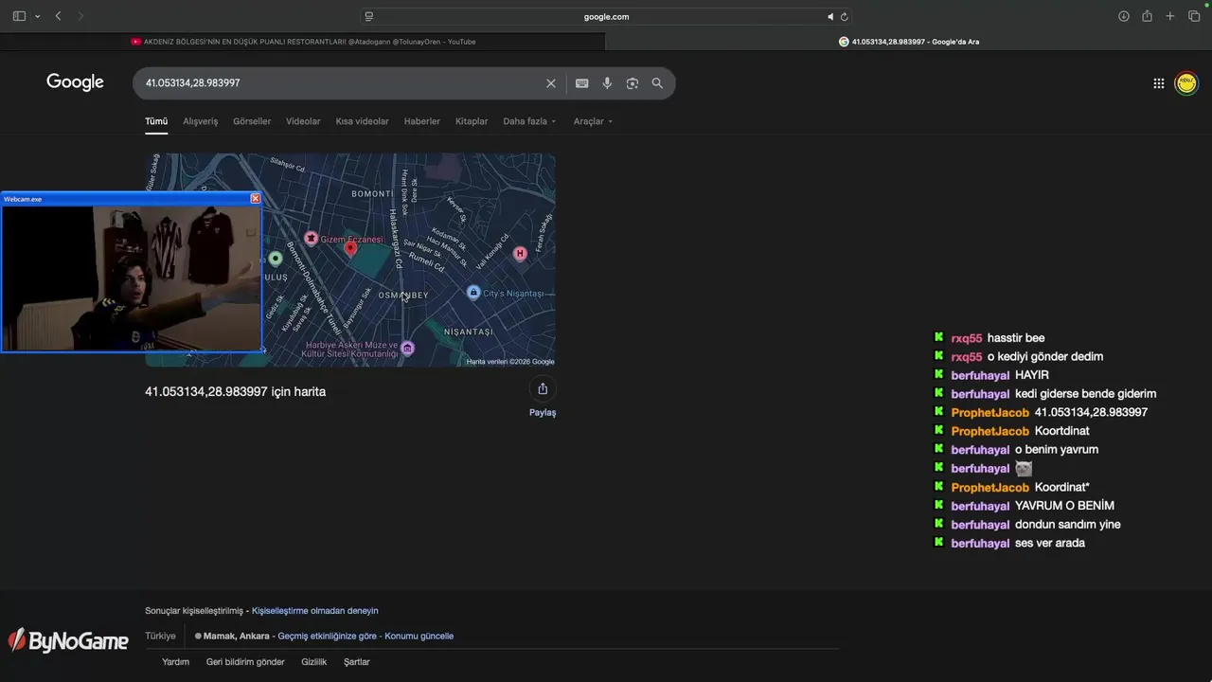The width and height of the screenshot is (1212, 682).
Task: Expand the Daha fazla dropdown
Action: tap(529, 121)
